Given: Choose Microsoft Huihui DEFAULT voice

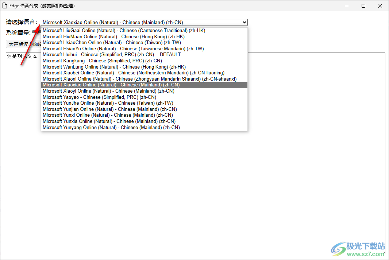Looking at the screenshot, I should pos(144,55).
